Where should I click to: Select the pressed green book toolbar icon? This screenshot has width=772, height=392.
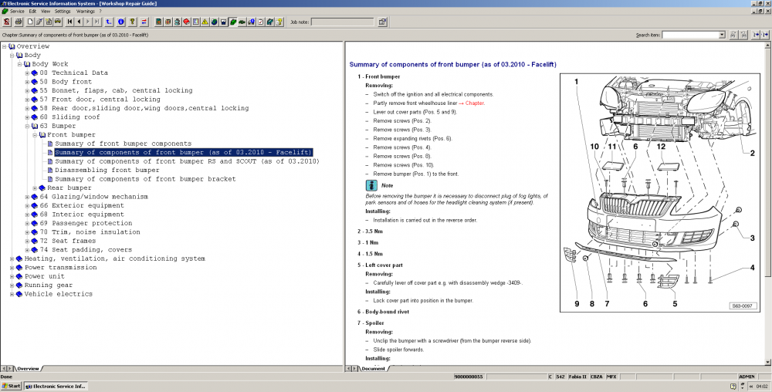coord(233,22)
